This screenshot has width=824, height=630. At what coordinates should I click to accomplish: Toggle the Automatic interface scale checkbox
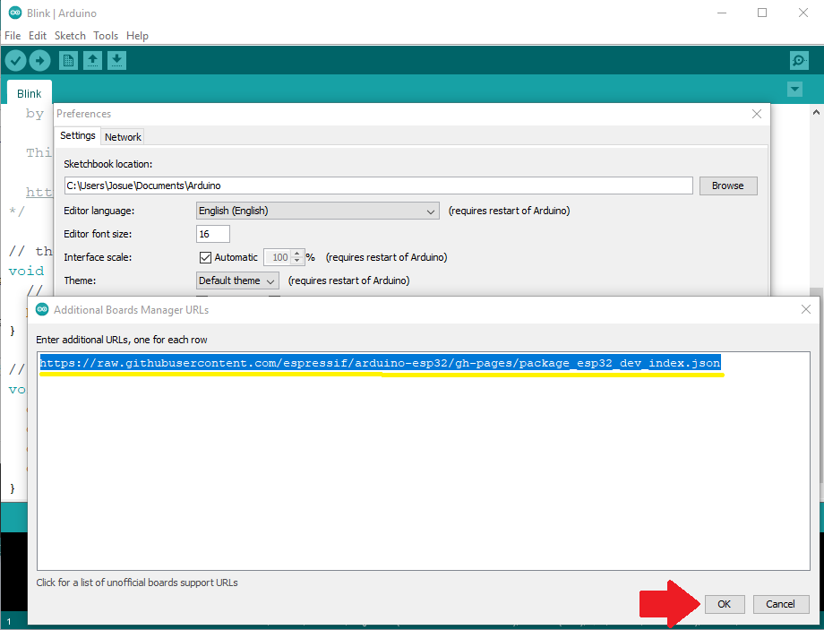coord(205,257)
